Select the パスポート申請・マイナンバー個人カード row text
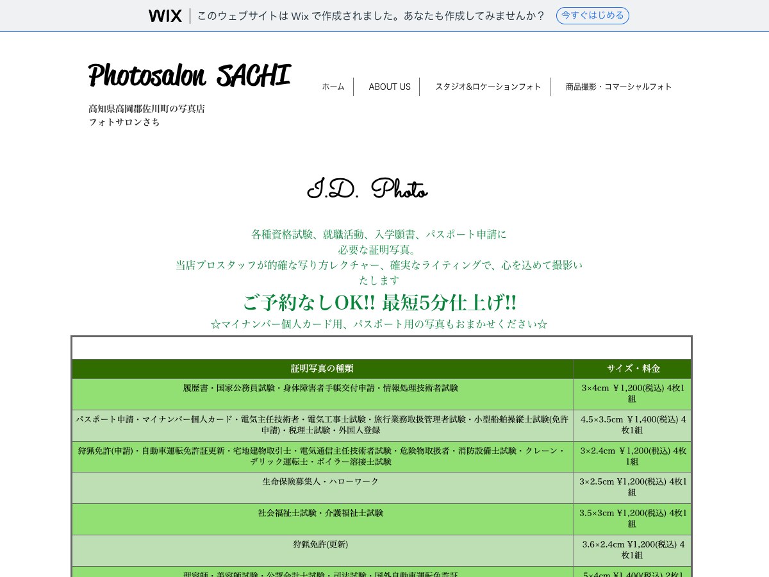The image size is (769, 577). pyautogui.click(x=322, y=425)
